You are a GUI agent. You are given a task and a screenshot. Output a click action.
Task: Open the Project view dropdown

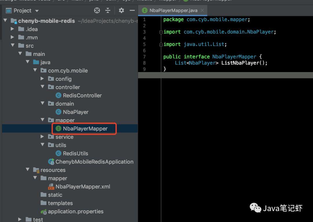point(37,11)
